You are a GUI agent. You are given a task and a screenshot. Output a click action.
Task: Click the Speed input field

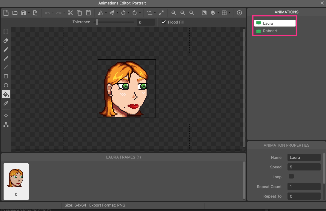[304, 167]
